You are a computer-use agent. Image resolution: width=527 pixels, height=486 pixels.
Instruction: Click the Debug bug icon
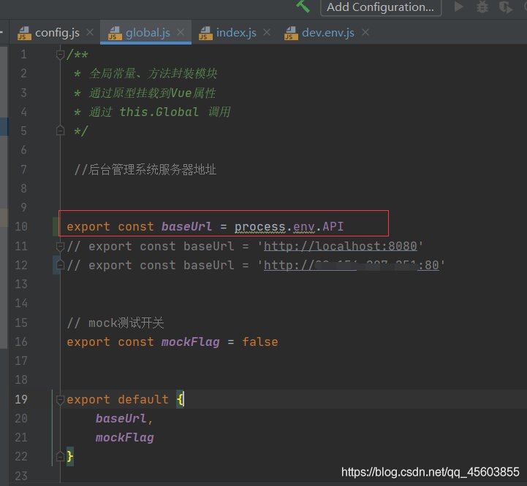482,7
